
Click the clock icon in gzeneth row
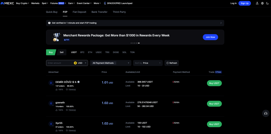coord(67,110)
